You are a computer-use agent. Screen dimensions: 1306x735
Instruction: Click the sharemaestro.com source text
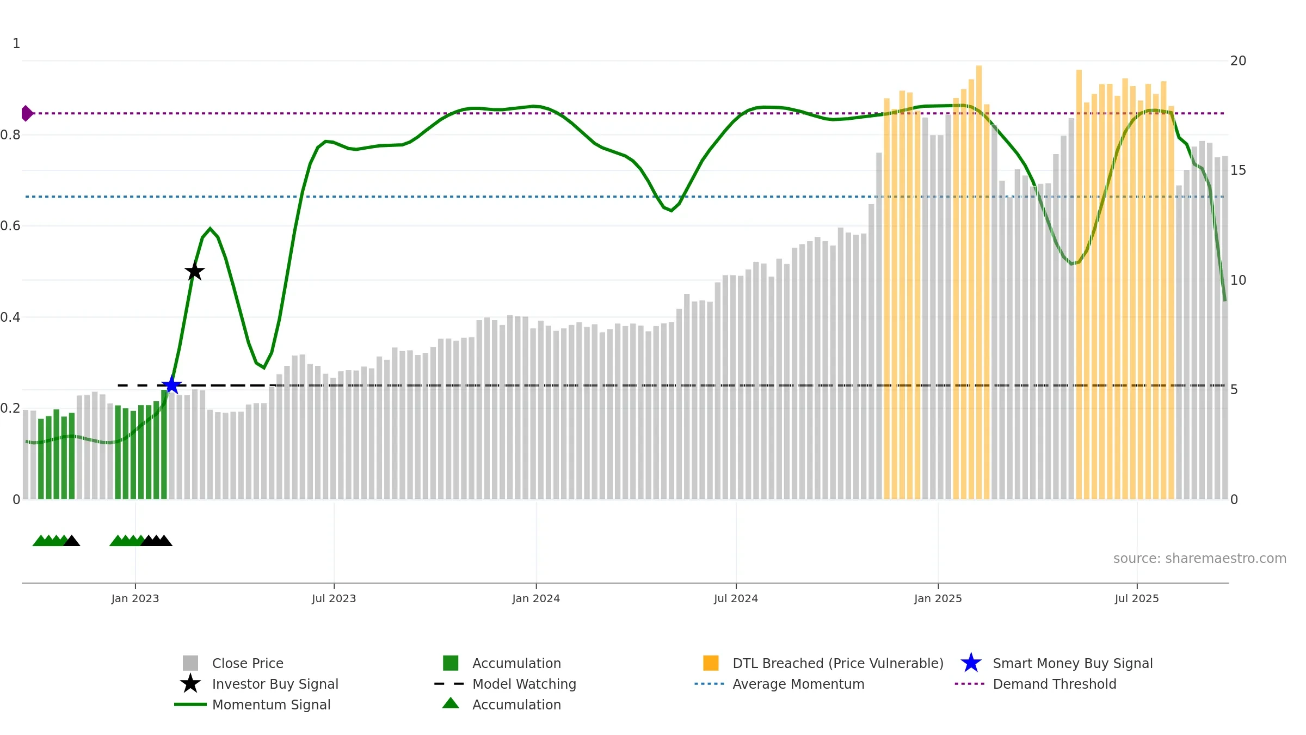point(1199,559)
